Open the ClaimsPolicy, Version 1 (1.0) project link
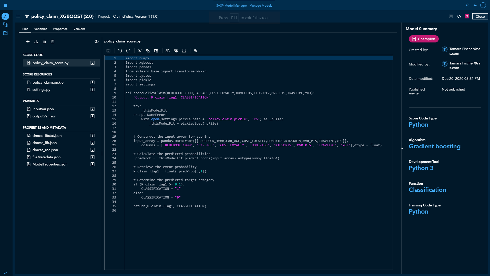Screen dimensions: 490x276 tap(136, 16)
